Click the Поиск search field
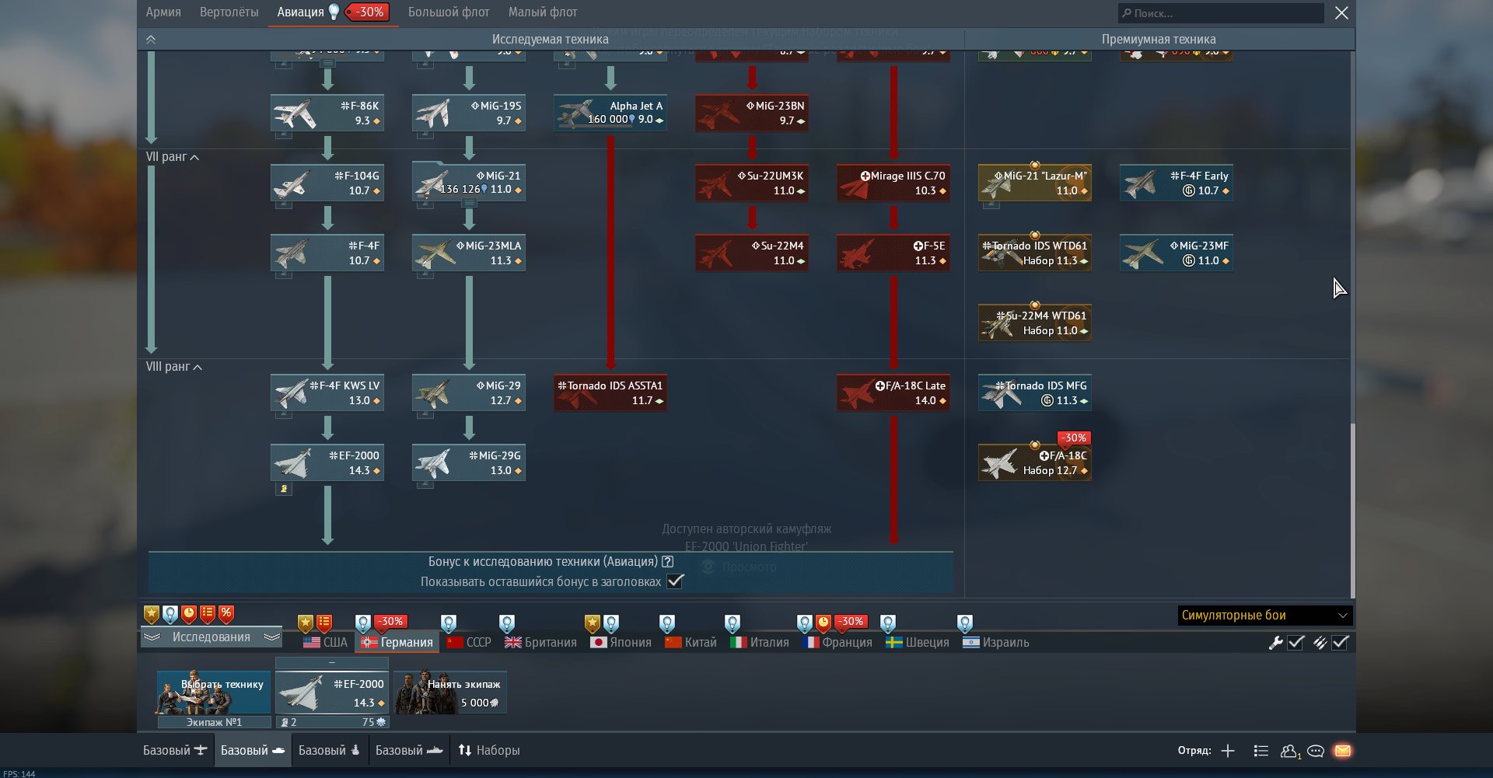Viewport: 1493px width, 778px height. (1221, 13)
